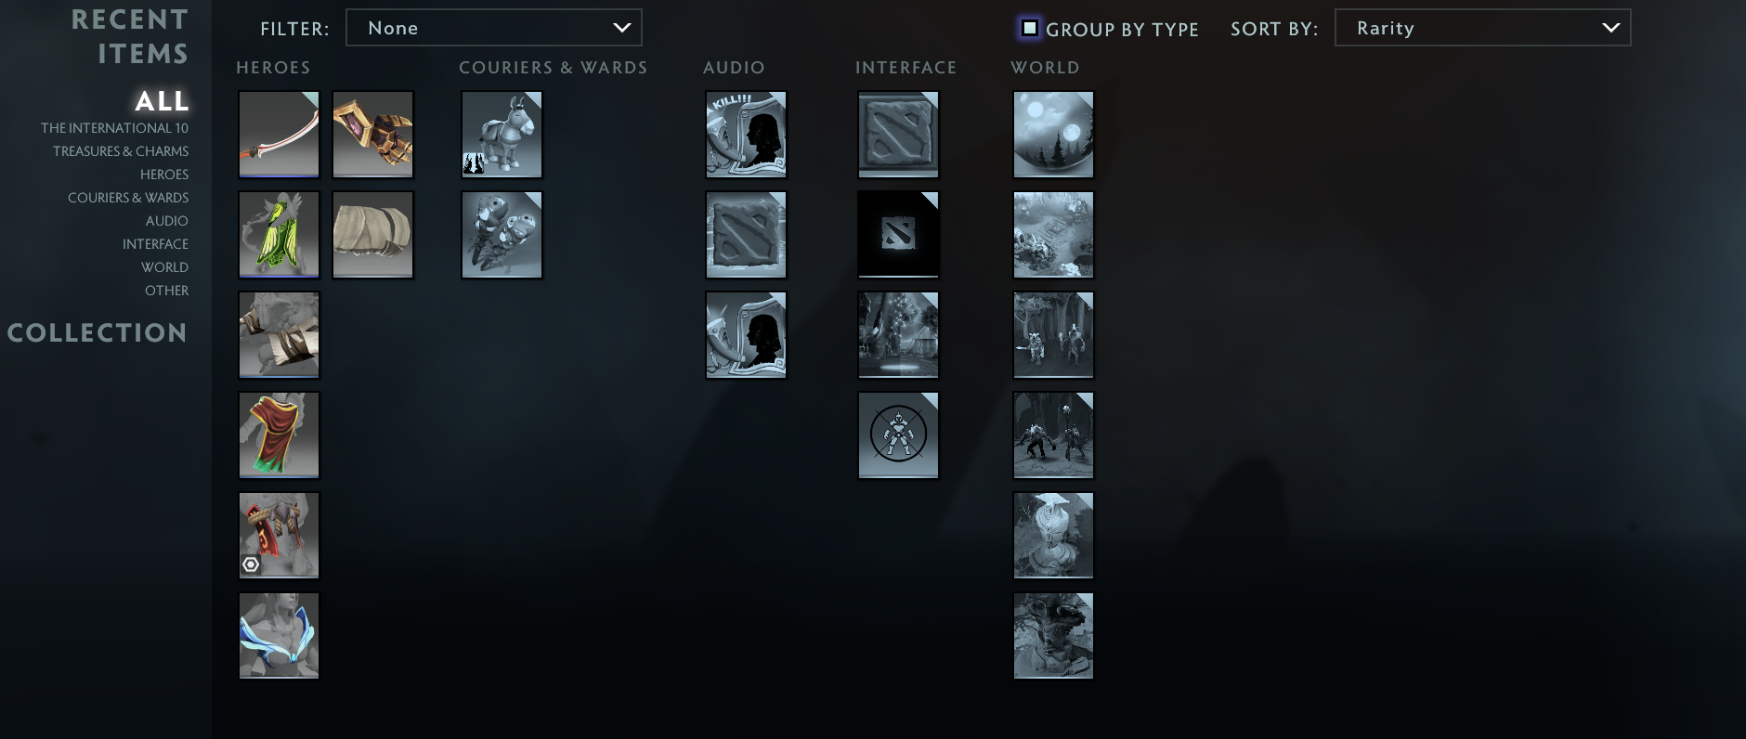Open the forest loading screen thumbnail

pos(899,335)
